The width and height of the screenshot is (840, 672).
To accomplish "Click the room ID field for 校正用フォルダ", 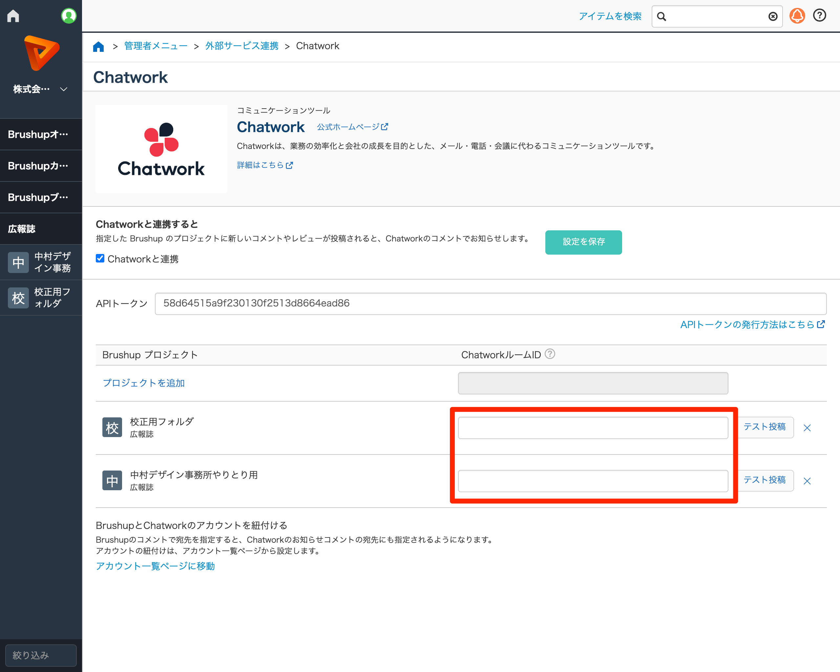I will click(x=593, y=428).
